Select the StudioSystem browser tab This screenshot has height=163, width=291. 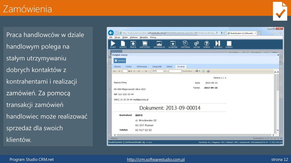(x=241, y=33)
